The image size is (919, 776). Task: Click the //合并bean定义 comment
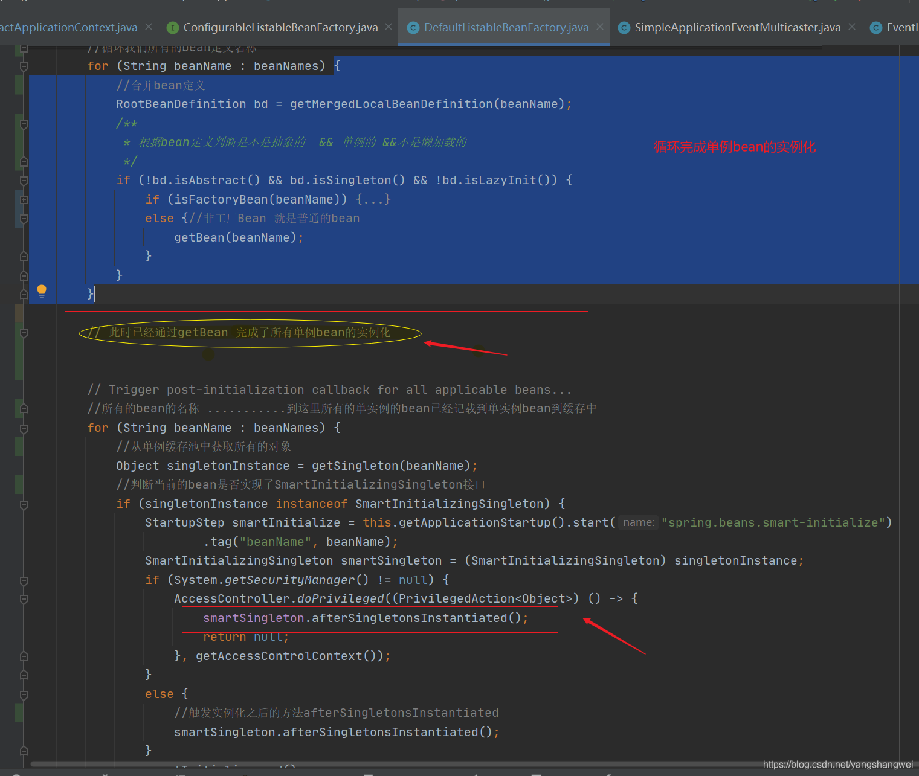(x=161, y=85)
